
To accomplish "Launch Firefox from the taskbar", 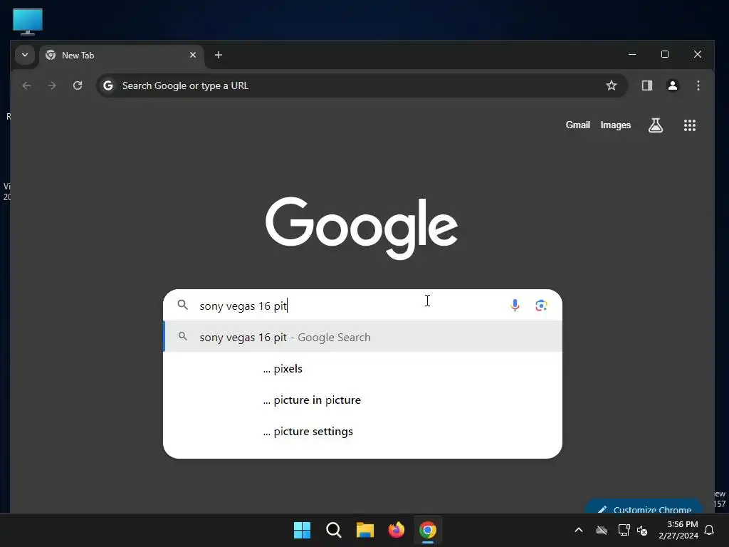I will coord(396,530).
